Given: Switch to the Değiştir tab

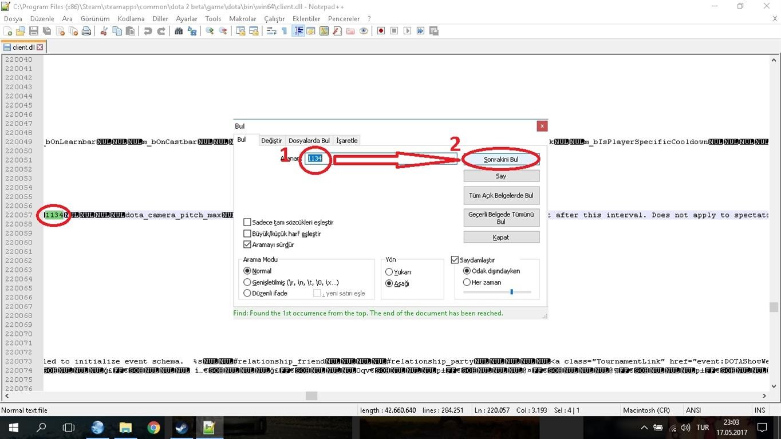Looking at the screenshot, I should click(x=271, y=140).
